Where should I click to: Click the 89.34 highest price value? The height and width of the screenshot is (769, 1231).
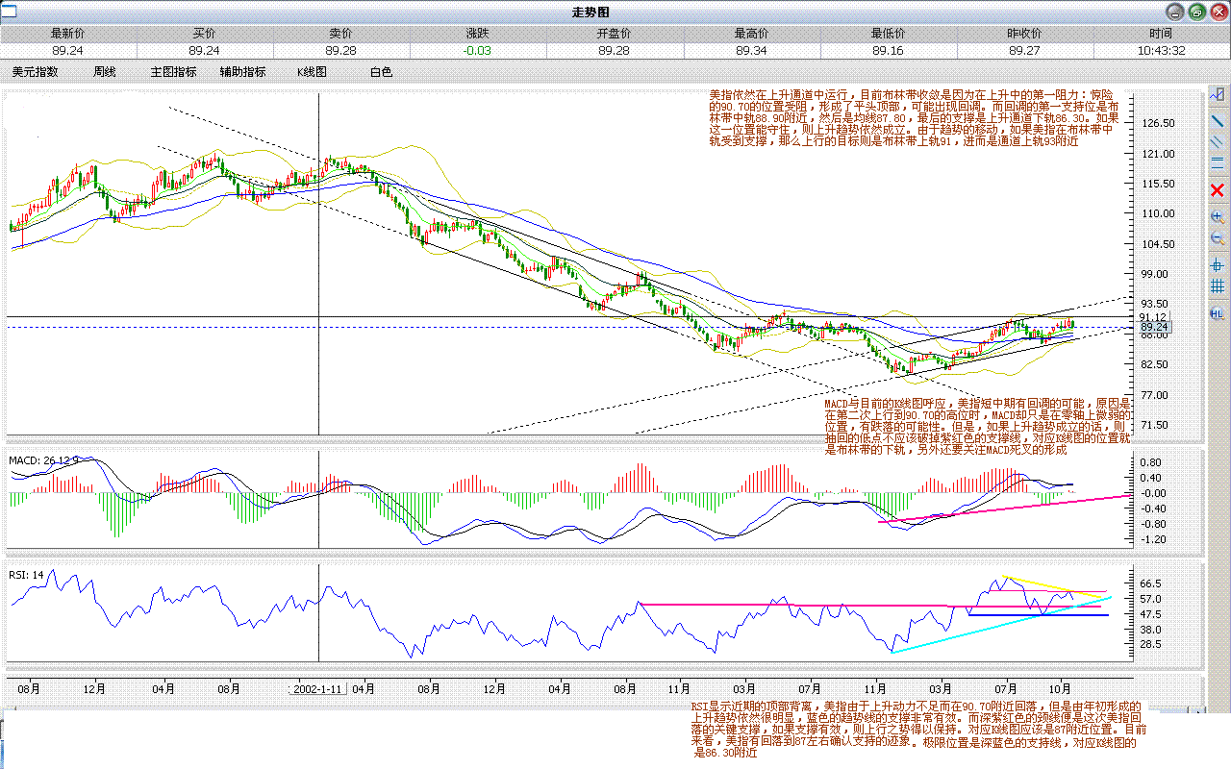coord(751,51)
